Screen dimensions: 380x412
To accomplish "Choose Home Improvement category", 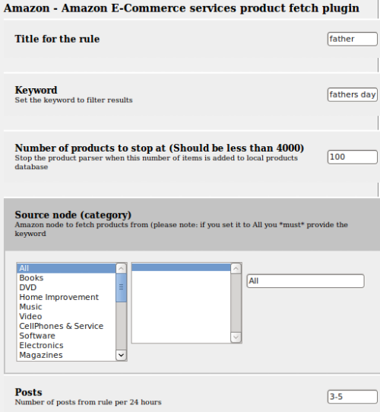I will click(x=66, y=297).
